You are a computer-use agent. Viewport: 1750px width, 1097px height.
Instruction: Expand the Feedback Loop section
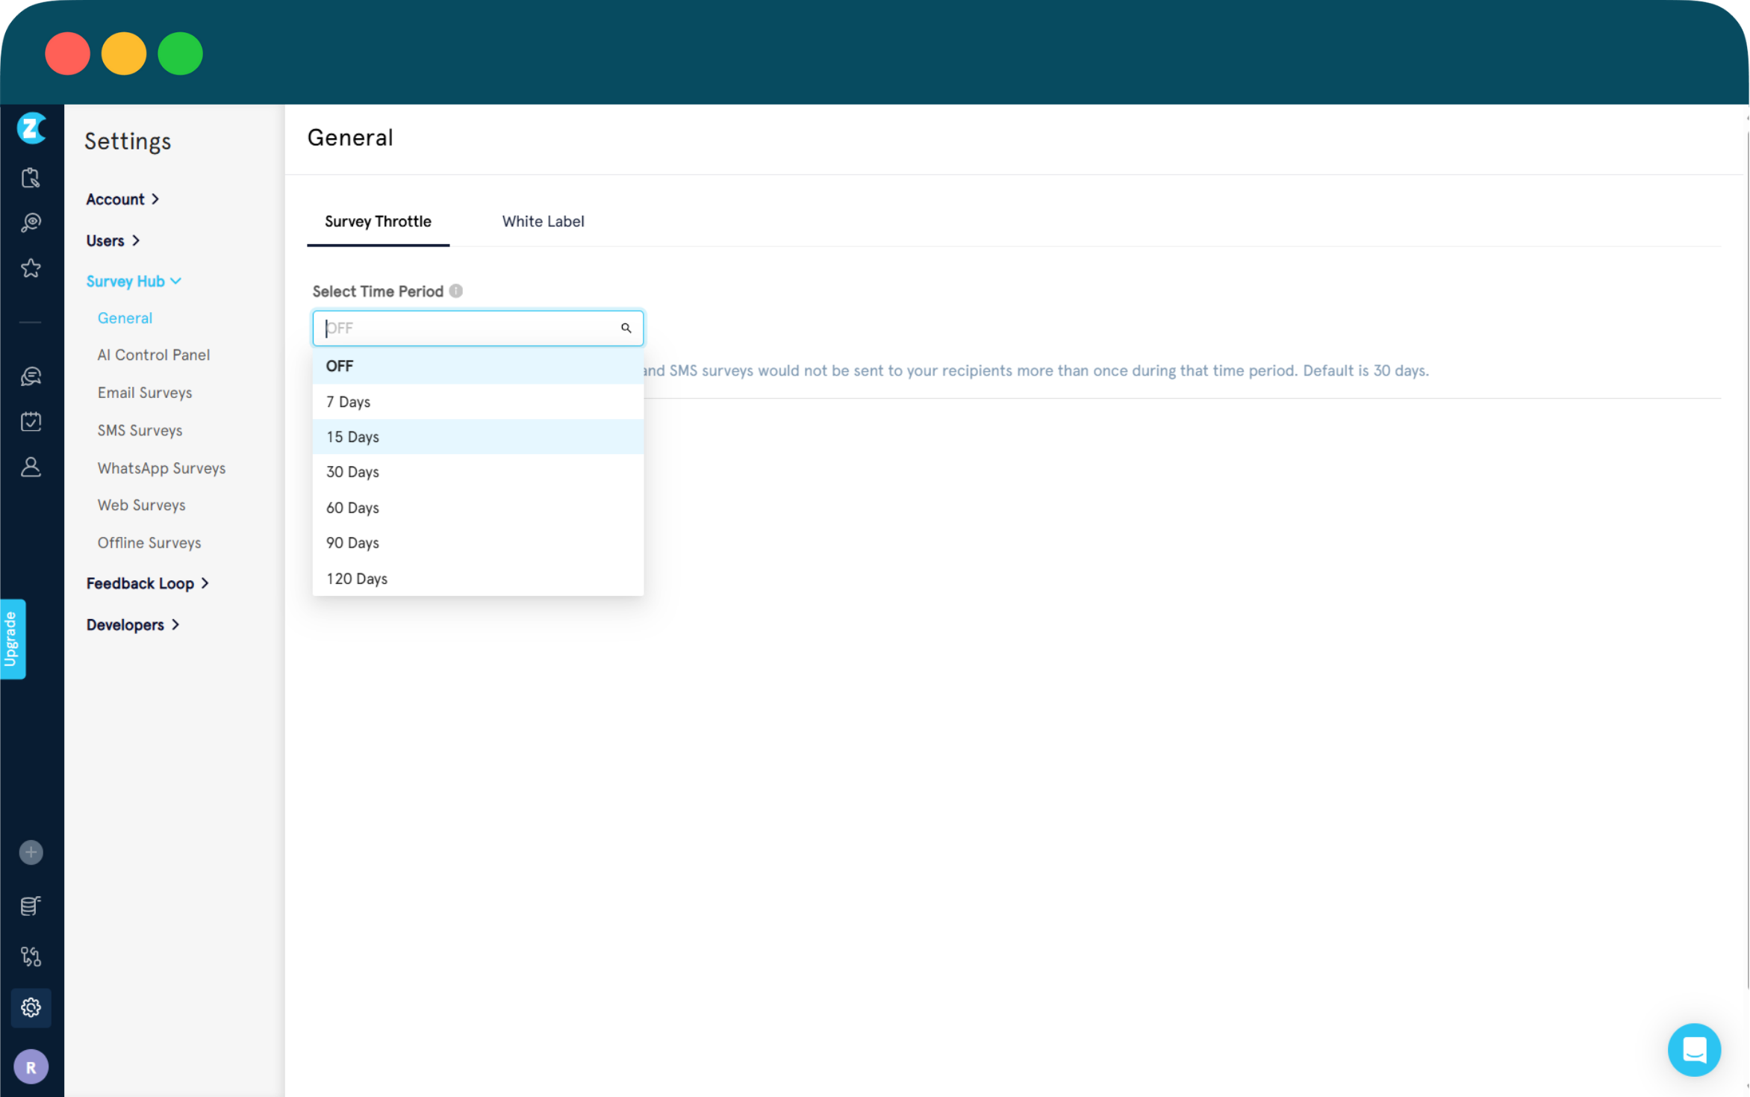pyautogui.click(x=147, y=583)
